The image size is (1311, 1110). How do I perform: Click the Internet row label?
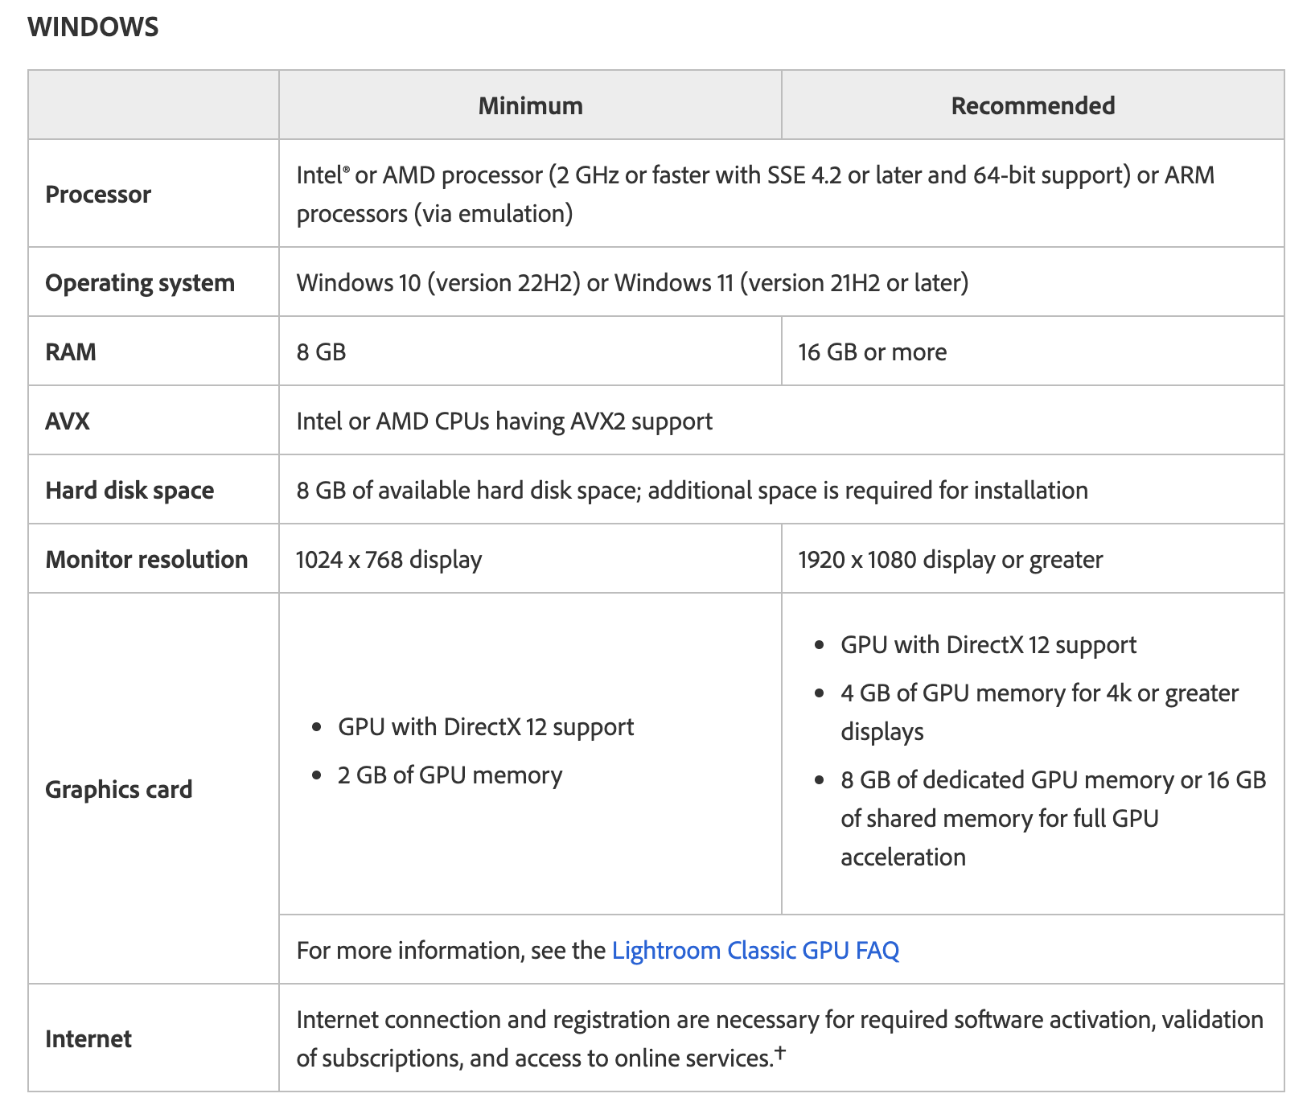click(88, 1038)
